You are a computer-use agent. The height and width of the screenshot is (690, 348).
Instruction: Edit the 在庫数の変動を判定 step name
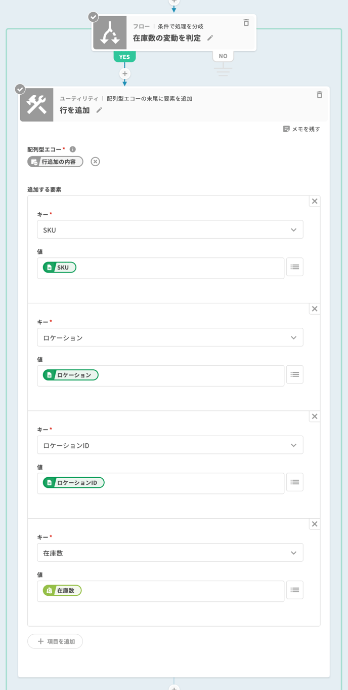tap(210, 38)
